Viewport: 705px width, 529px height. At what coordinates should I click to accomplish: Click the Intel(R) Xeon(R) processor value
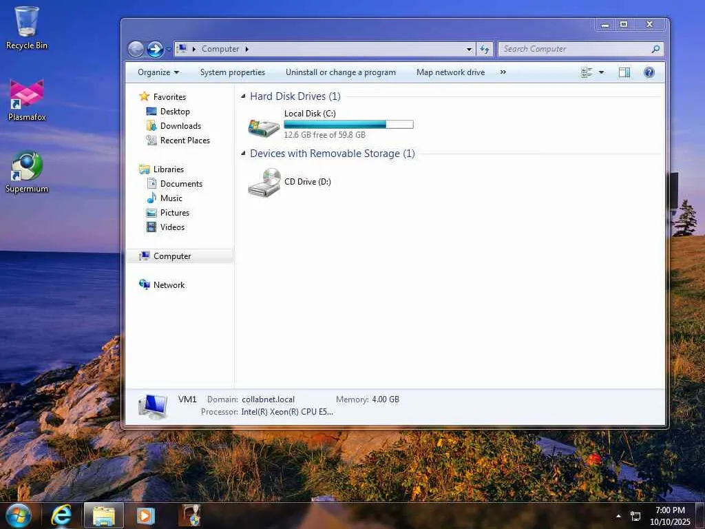[x=287, y=412]
